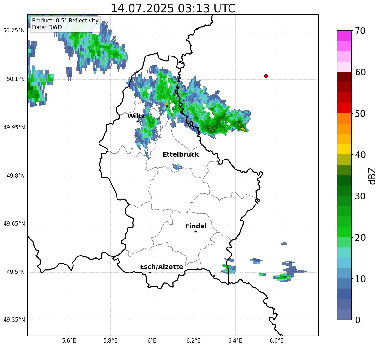The width and height of the screenshot is (380, 347).
Task: Click the colorbar value 40
Action: point(360,155)
